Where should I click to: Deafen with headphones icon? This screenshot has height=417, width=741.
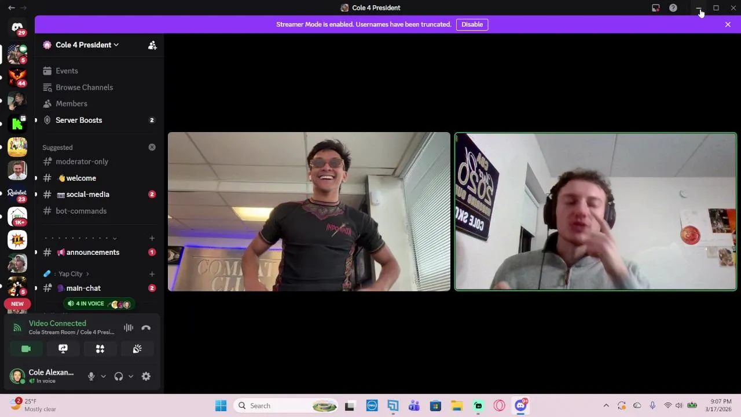pos(119,376)
